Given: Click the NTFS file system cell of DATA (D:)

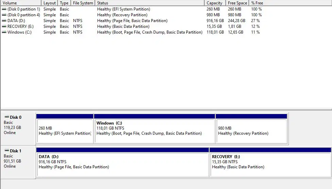Looking at the screenshot, I should click(78, 20).
